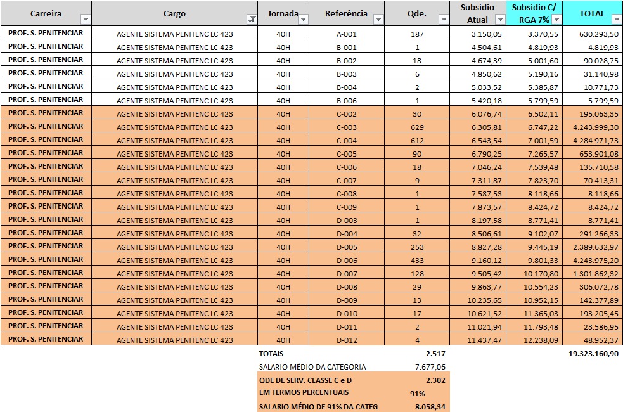Select the reference cell A-001
The height and width of the screenshot is (412, 623).
pos(346,34)
